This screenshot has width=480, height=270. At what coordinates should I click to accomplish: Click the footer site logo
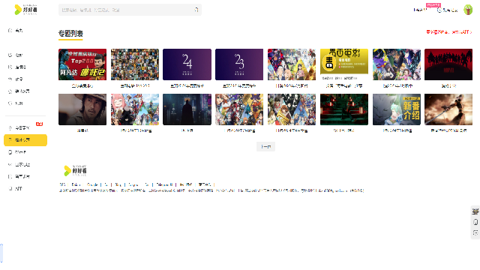point(75,170)
